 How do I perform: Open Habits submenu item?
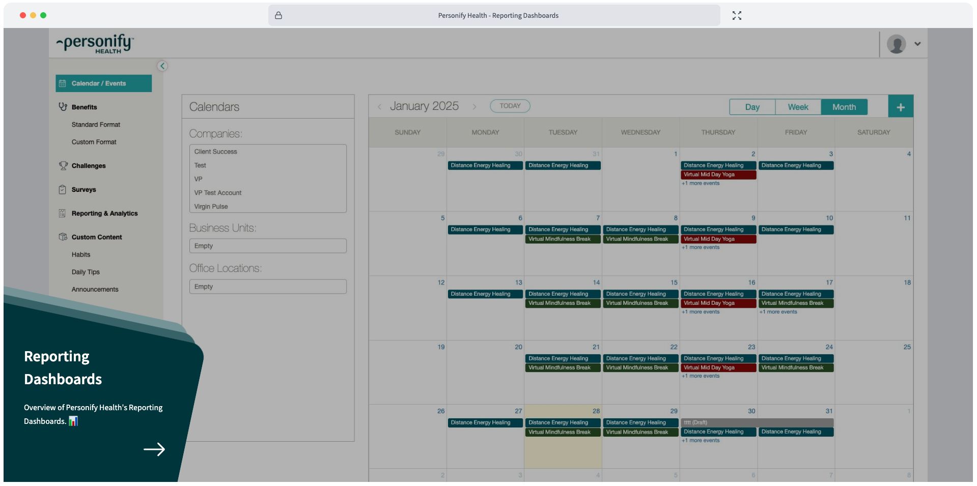[x=81, y=254]
